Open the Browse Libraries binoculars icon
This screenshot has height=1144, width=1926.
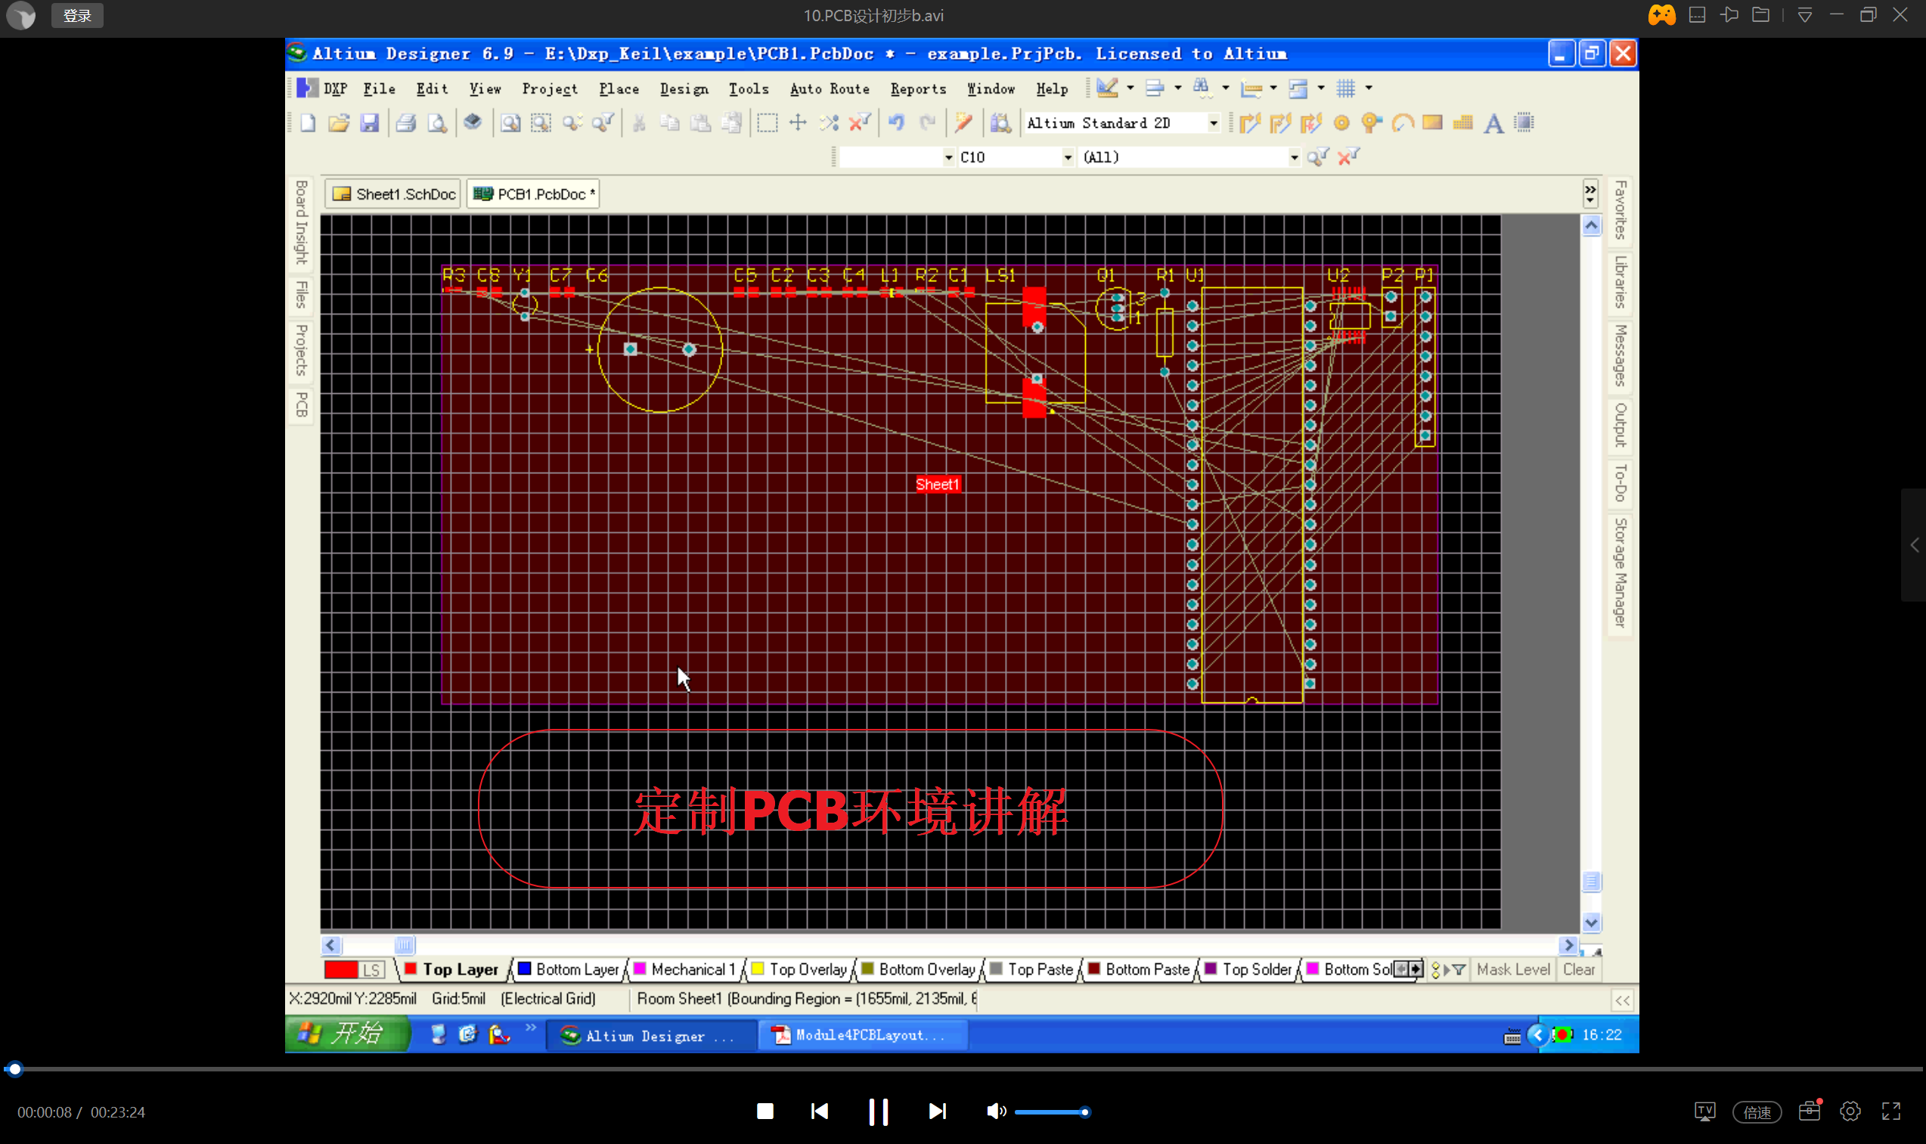(x=1000, y=122)
